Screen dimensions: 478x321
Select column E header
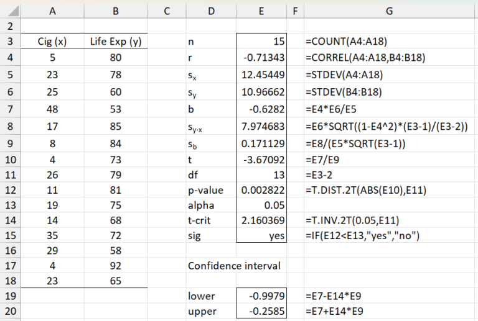261,11
